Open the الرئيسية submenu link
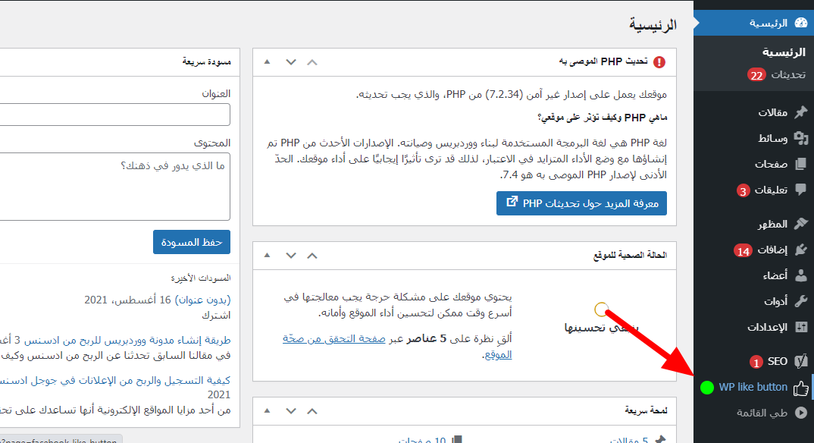The height and width of the screenshot is (443, 814). click(784, 52)
